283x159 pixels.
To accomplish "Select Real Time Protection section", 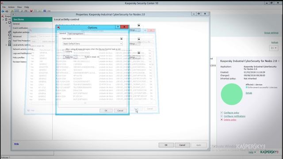I will [22, 41].
